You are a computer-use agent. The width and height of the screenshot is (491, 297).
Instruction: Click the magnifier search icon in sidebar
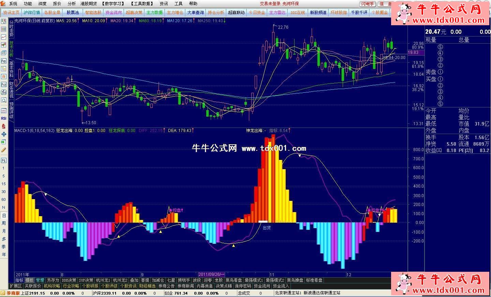3,100
